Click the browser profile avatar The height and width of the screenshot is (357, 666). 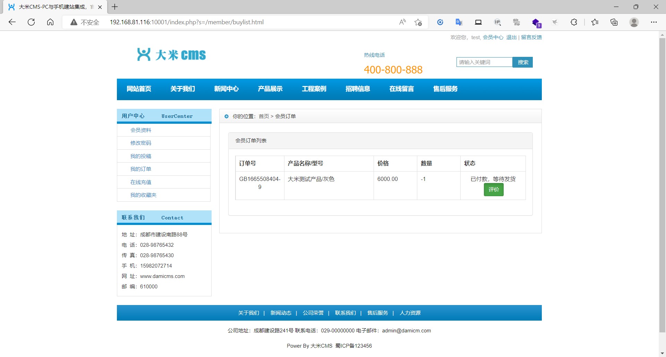[x=634, y=22]
